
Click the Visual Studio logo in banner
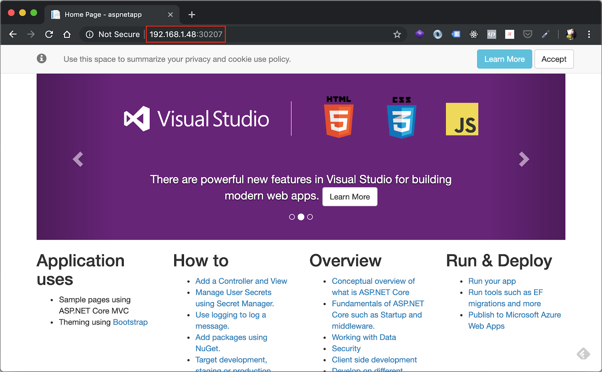point(196,119)
